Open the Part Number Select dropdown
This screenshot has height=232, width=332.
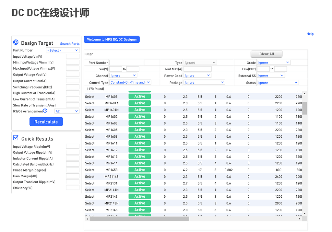click(x=63, y=50)
